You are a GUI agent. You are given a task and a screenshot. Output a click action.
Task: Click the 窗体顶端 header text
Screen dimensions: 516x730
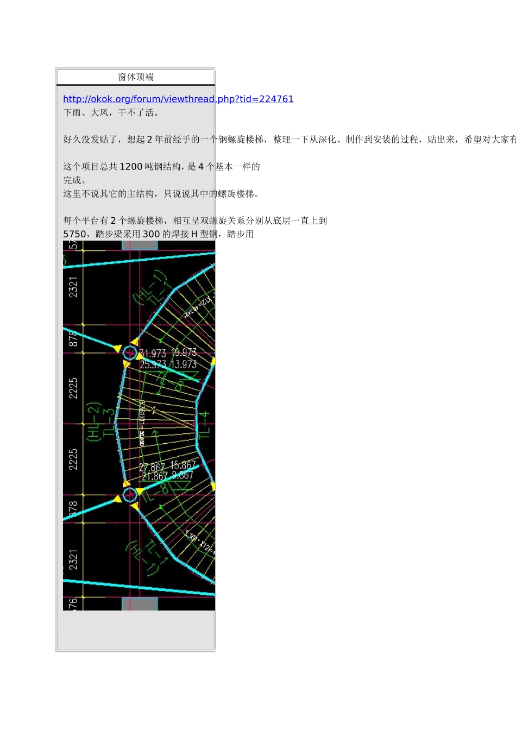[x=136, y=77]
